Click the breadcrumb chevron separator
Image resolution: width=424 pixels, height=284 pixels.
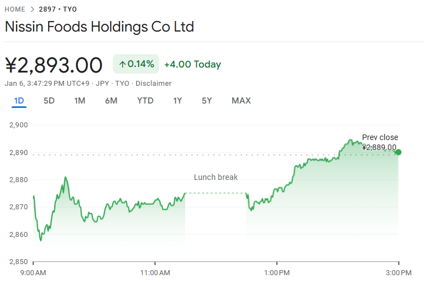click(x=32, y=9)
